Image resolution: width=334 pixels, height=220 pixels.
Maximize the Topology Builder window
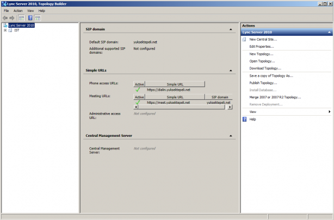[x=325, y=4]
